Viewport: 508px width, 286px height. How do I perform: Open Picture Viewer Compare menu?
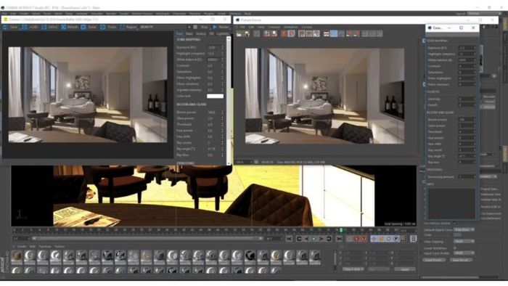point(274,27)
